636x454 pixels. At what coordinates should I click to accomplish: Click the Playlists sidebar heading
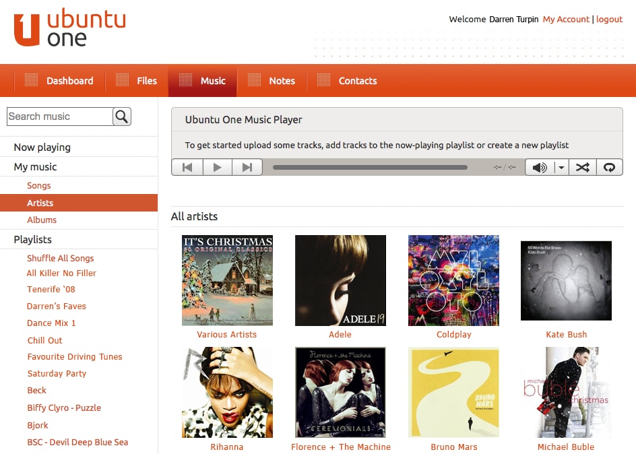pos(33,239)
